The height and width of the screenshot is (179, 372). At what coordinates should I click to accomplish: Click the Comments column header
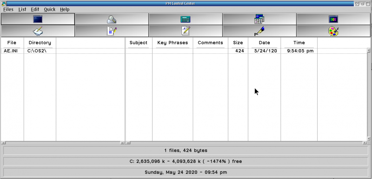pos(211,43)
